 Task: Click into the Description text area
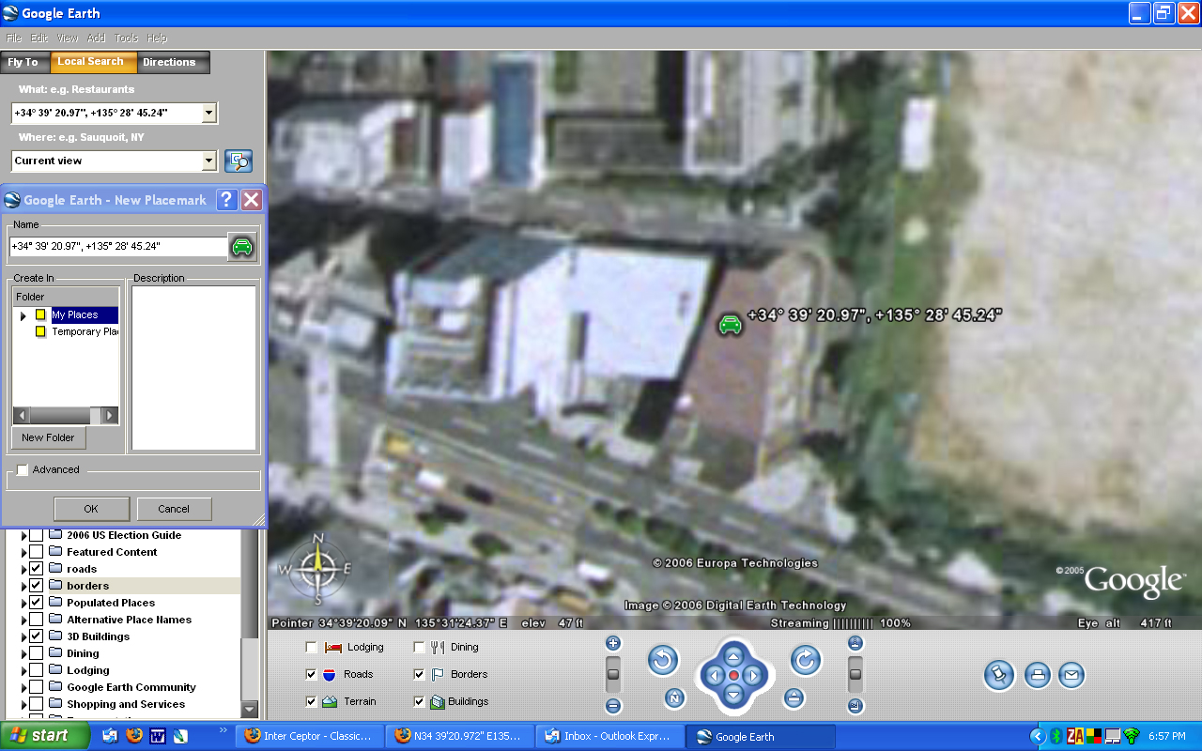pos(193,368)
